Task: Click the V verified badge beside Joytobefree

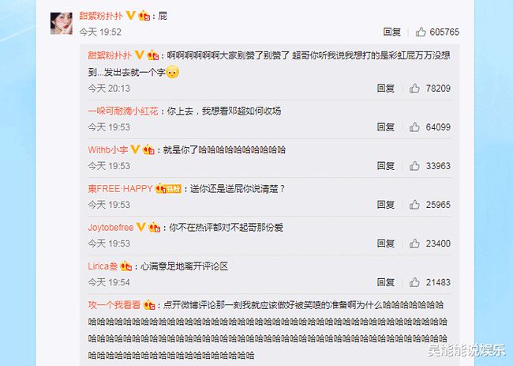Action: tap(141, 227)
